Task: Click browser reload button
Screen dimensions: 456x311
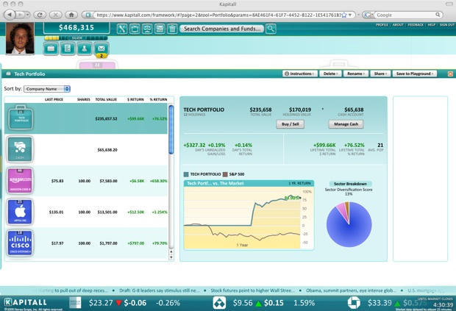Action: 40,15
